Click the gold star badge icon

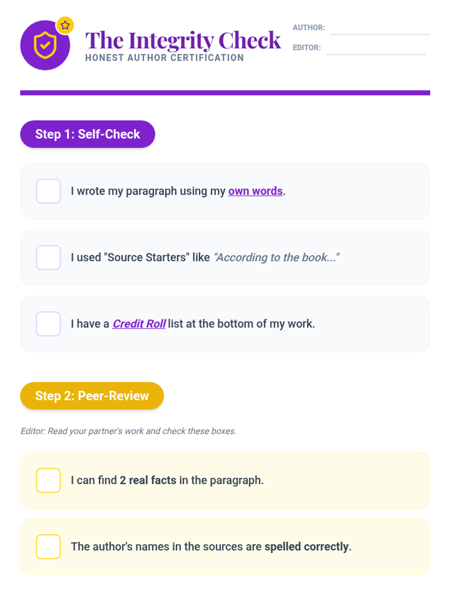coord(65,26)
